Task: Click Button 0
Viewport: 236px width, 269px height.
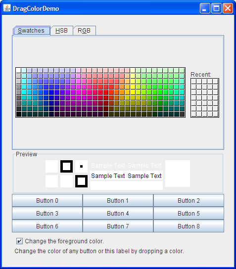Action: [x=47, y=200]
